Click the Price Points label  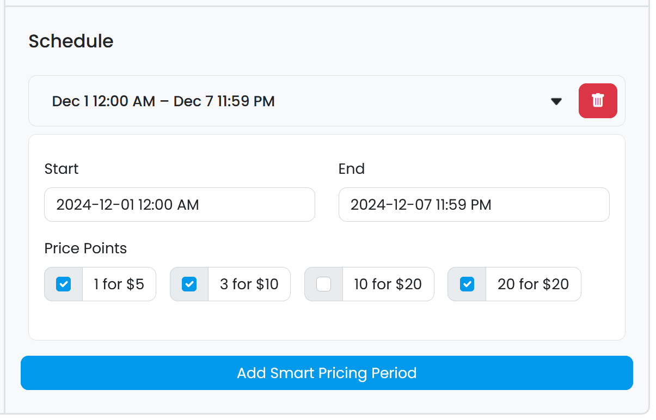pyautogui.click(x=85, y=248)
